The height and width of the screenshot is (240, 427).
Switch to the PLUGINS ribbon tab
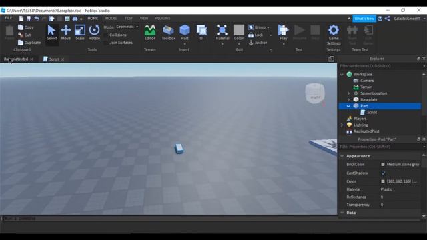163,18
